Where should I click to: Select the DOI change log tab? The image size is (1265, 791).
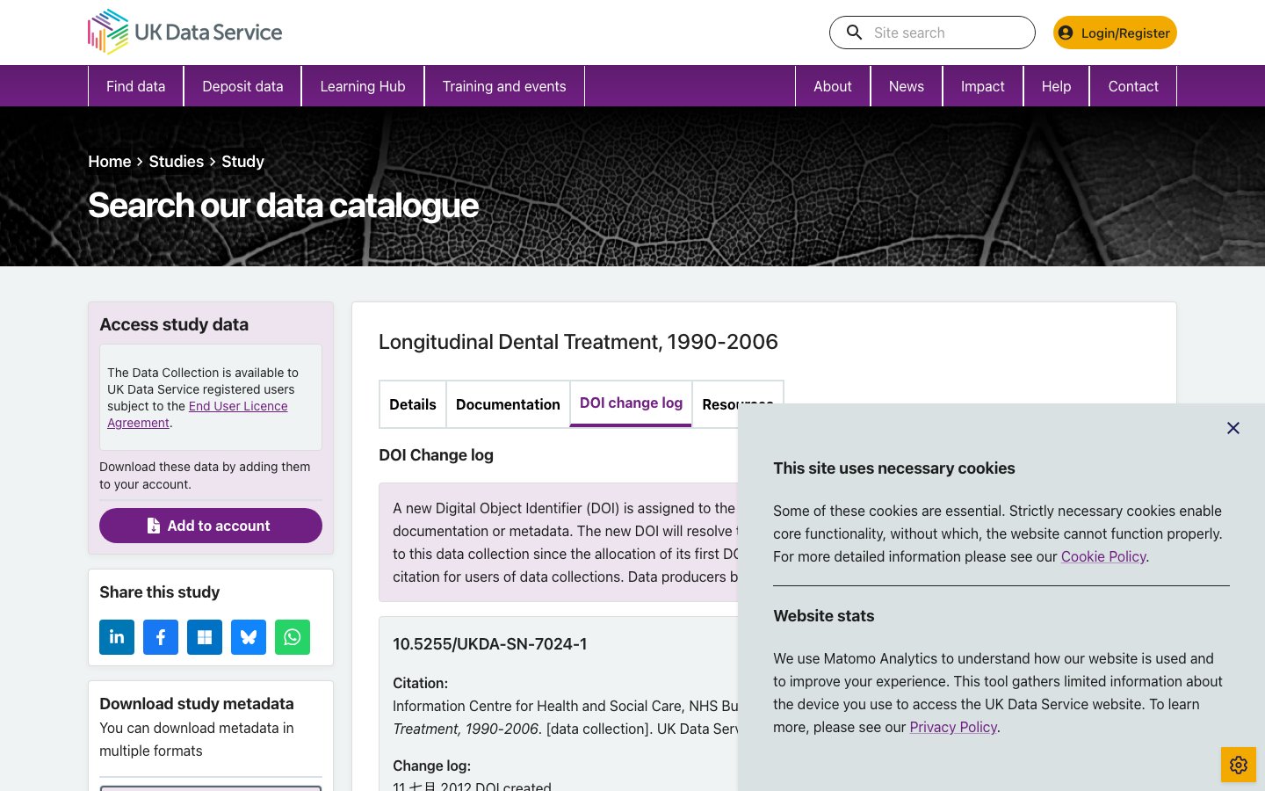(631, 403)
